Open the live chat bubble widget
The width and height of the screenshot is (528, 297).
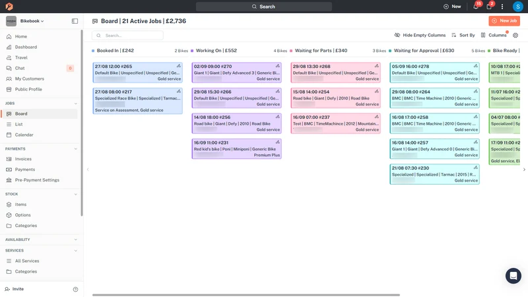coord(513,276)
